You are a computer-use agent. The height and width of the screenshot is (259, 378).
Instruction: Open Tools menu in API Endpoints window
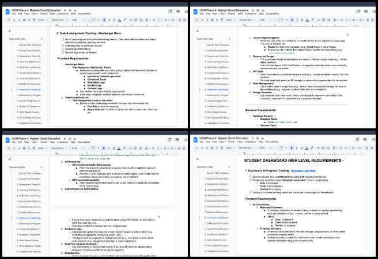coord(52,142)
